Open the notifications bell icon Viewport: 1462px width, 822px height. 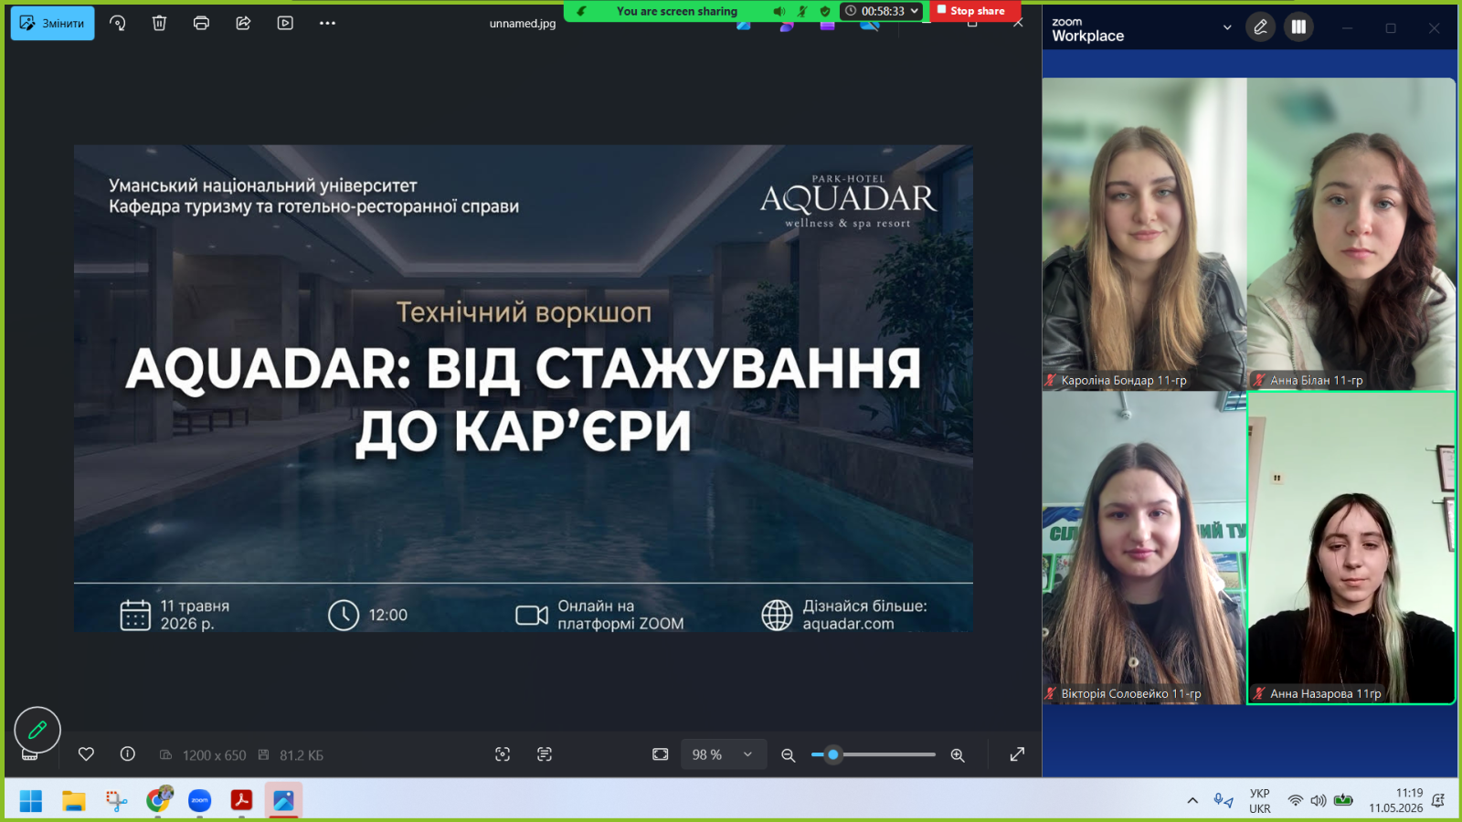click(1438, 801)
